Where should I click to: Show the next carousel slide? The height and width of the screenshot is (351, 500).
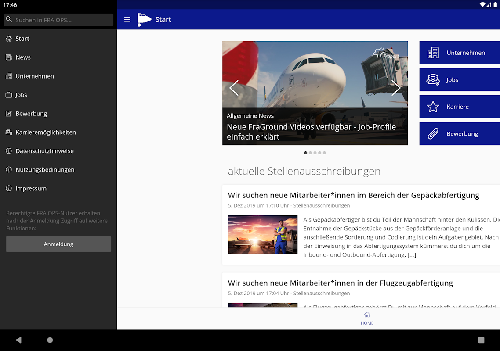(x=396, y=88)
